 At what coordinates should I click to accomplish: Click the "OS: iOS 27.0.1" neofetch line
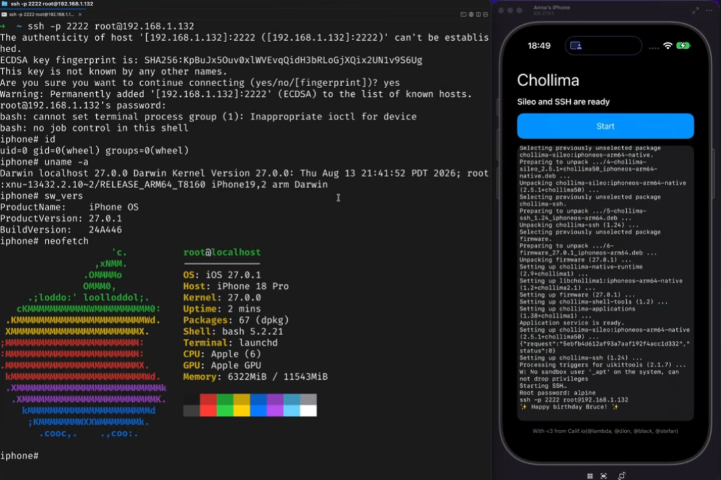222,275
